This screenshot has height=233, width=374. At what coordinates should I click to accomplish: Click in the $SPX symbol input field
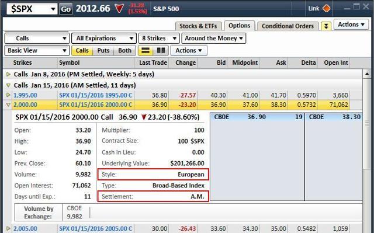pyautogui.click(x=28, y=9)
